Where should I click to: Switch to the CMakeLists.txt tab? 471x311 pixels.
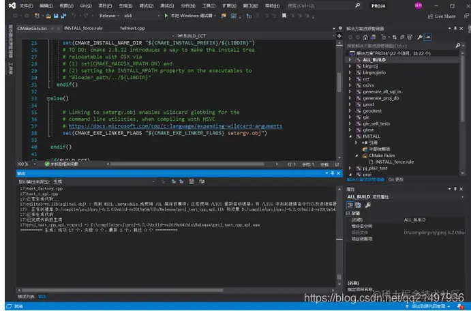pos(32,28)
